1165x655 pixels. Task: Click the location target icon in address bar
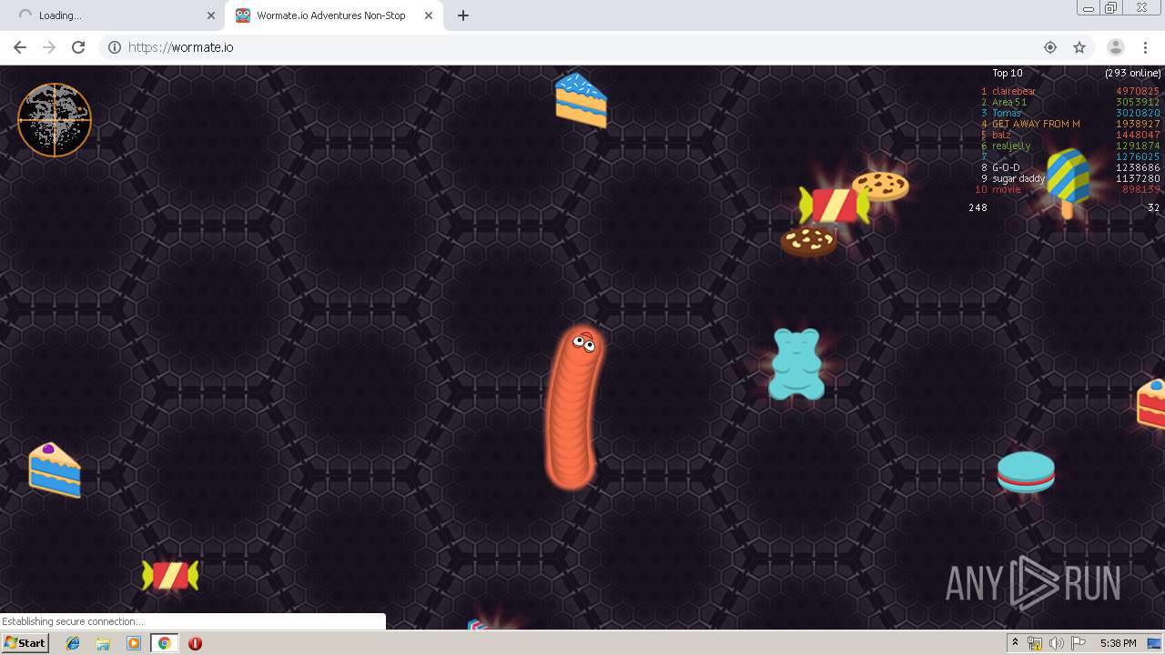click(x=1050, y=47)
